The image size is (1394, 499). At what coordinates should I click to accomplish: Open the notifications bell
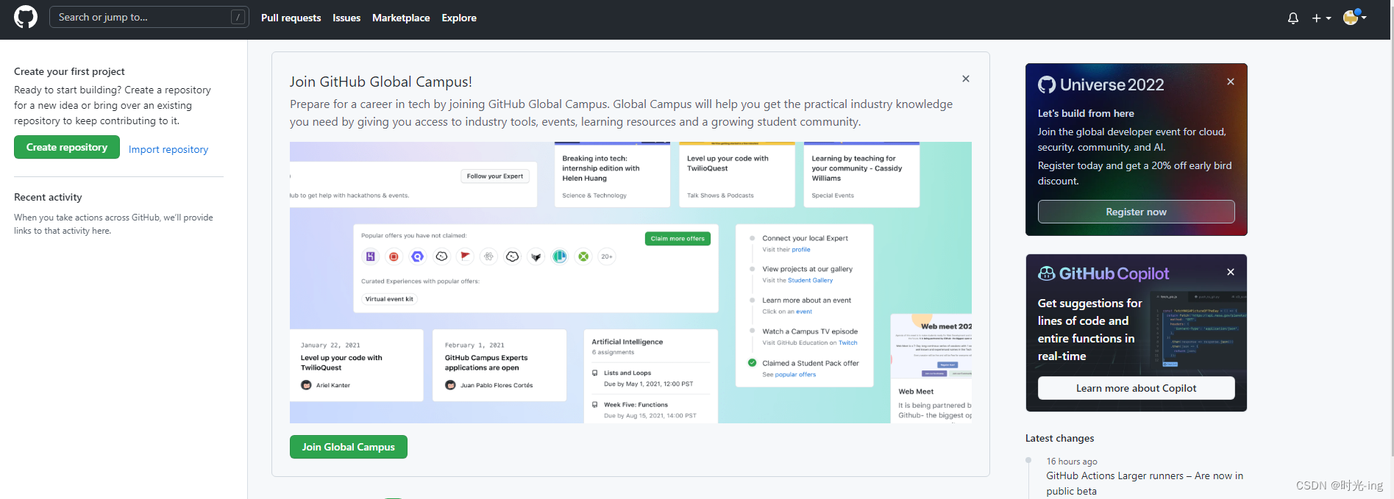click(1292, 18)
